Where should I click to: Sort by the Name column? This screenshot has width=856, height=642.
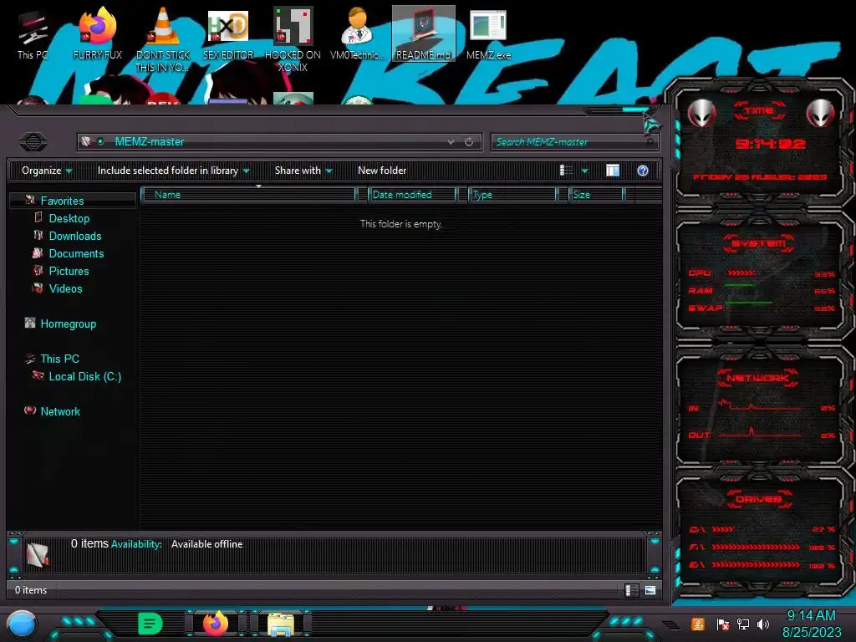point(247,194)
